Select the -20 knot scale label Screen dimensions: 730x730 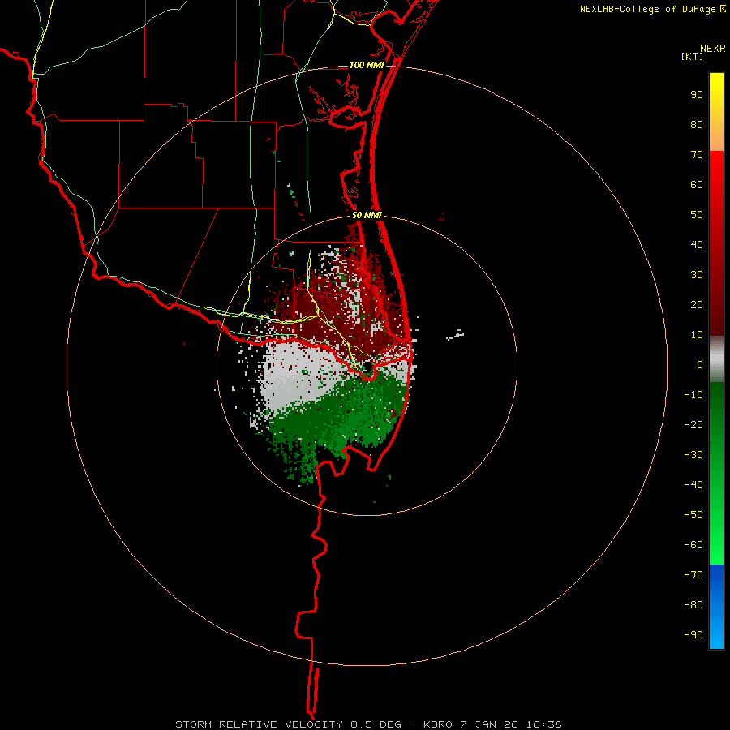[x=693, y=425]
